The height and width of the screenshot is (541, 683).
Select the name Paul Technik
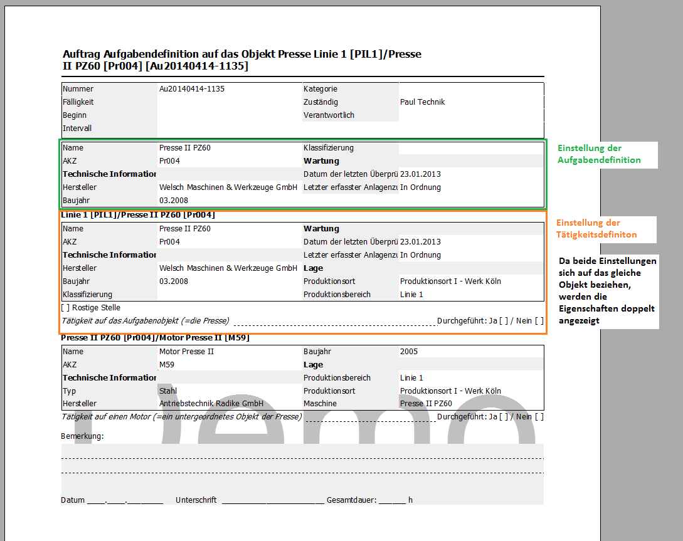(x=423, y=102)
